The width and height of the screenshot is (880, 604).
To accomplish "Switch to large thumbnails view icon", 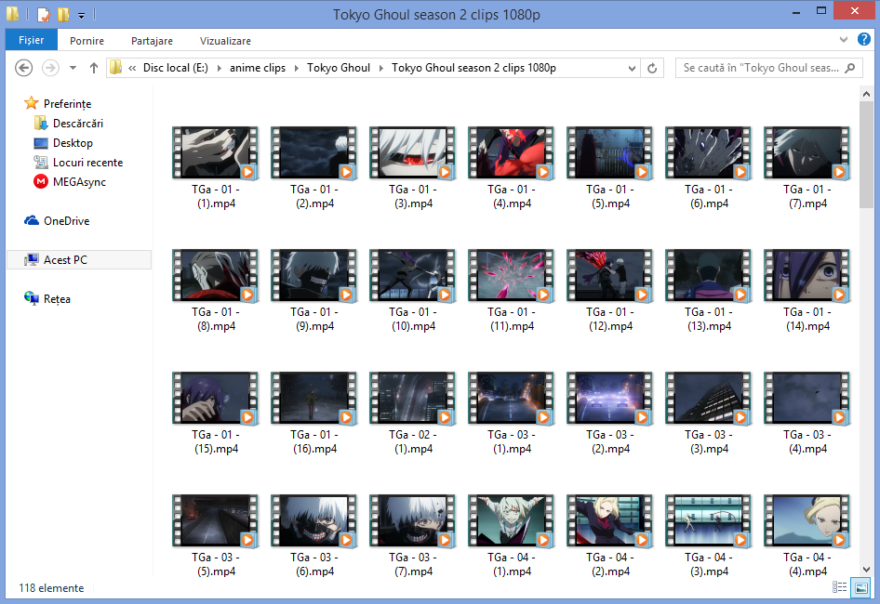I will click(860, 587).
